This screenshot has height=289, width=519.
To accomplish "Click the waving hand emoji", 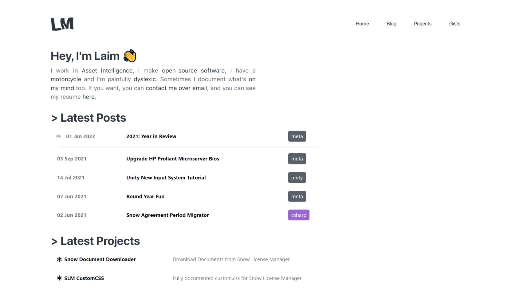I will pos(130,56).
